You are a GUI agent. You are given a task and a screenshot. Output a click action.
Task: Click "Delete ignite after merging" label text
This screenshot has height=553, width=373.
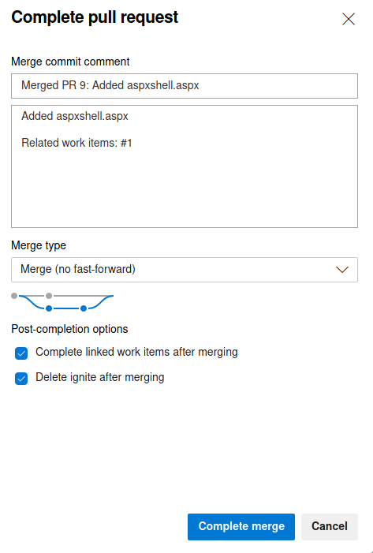[x=100, y=377]
